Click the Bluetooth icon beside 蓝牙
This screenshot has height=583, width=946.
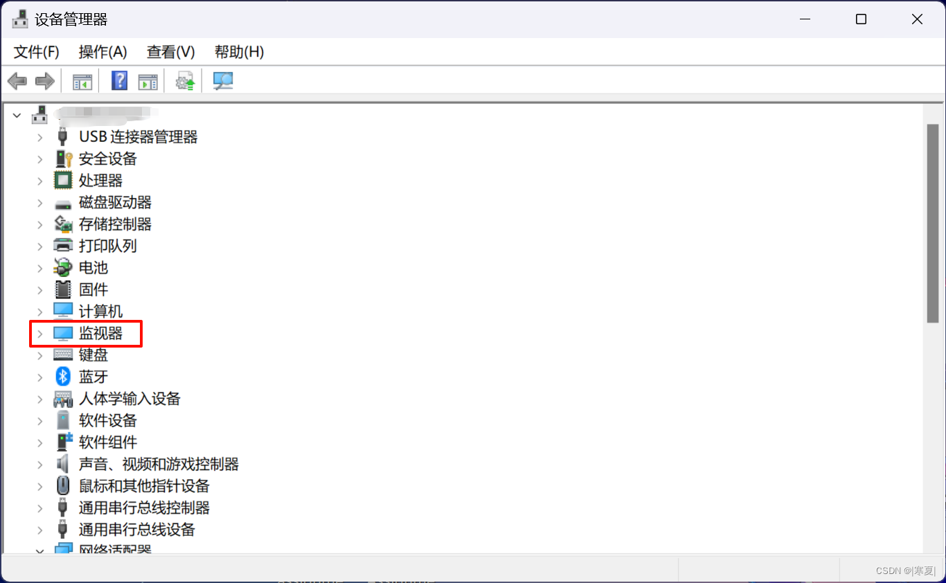point(63,376)
